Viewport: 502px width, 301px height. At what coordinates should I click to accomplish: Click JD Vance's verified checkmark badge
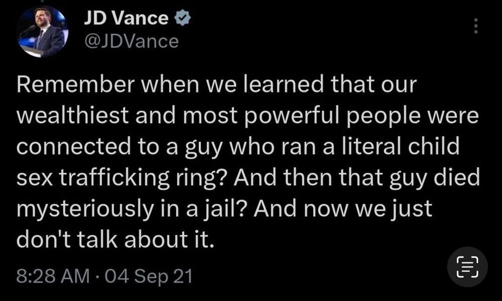tap(183, 17)
